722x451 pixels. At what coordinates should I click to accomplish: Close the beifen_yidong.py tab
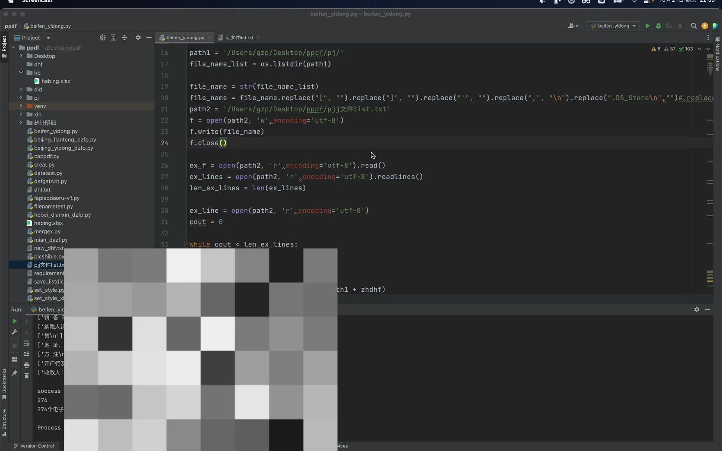pos(209,38)
